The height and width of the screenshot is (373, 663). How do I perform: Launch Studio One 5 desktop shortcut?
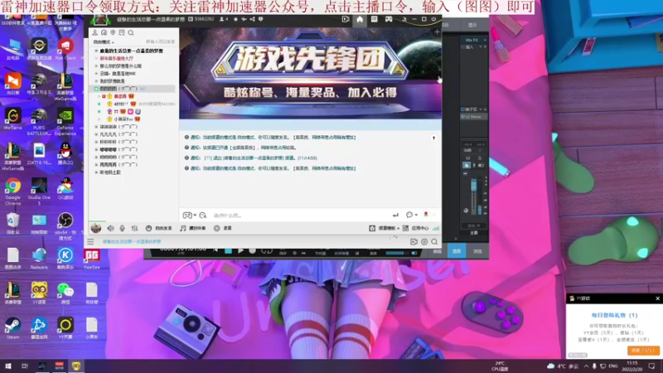point(39,191)
